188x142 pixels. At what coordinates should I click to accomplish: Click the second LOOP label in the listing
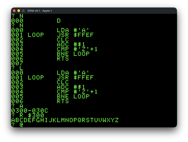(36, 78)
